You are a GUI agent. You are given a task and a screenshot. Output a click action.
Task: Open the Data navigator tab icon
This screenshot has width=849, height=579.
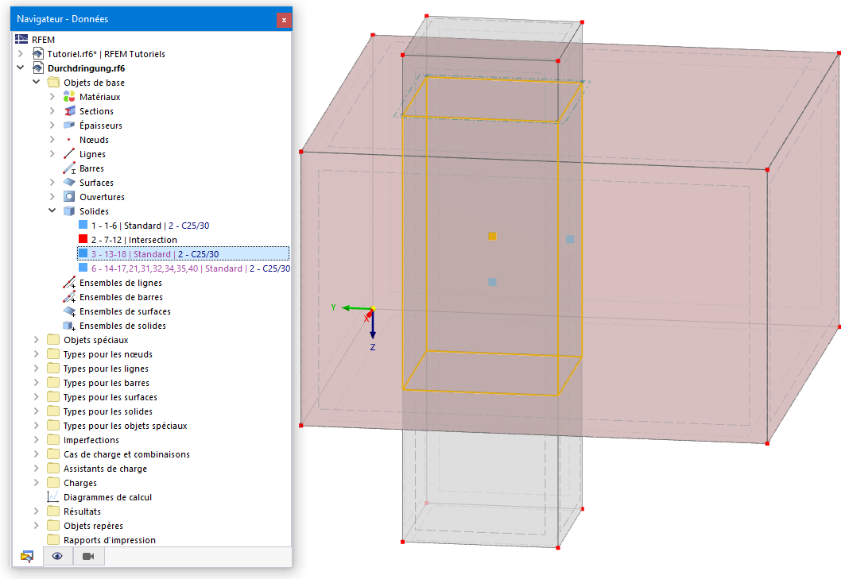click(27, 556)
